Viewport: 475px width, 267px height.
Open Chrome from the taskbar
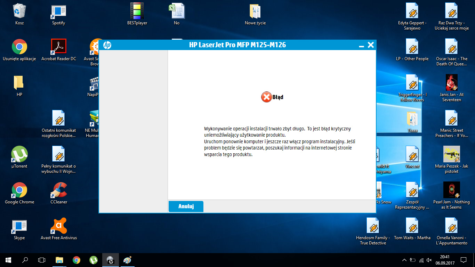[77, 260]
